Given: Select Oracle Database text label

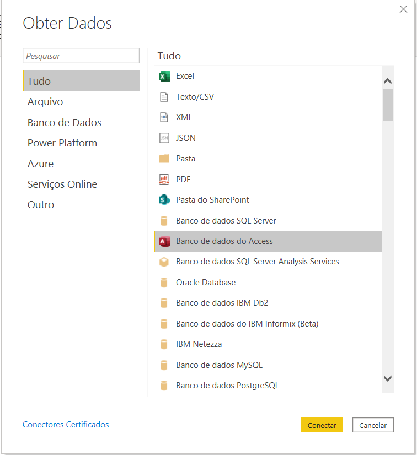Looking at the screenshot, I should pyautogui.click(x=206, y=283).
